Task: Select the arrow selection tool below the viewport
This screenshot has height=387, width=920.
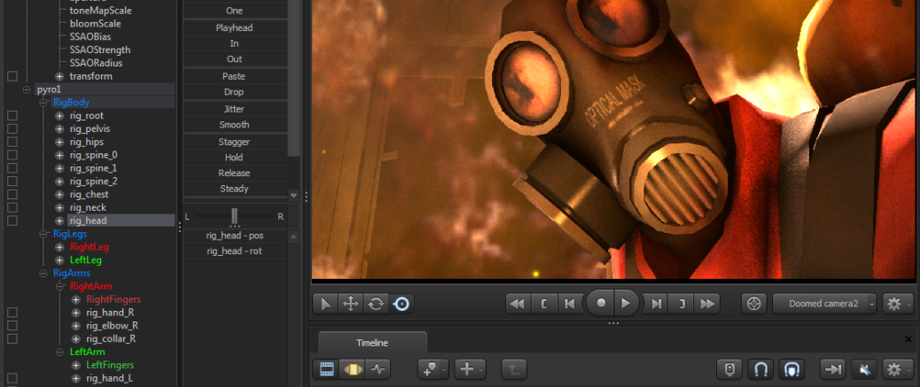Action: (x=325, y=304)
